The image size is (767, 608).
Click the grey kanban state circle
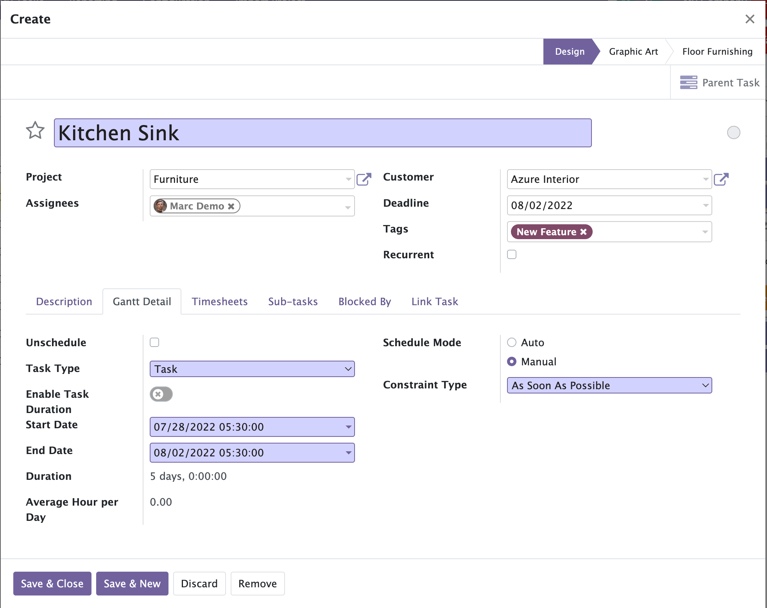733,132
